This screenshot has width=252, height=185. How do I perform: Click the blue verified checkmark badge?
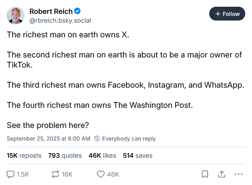coord(79,12)
